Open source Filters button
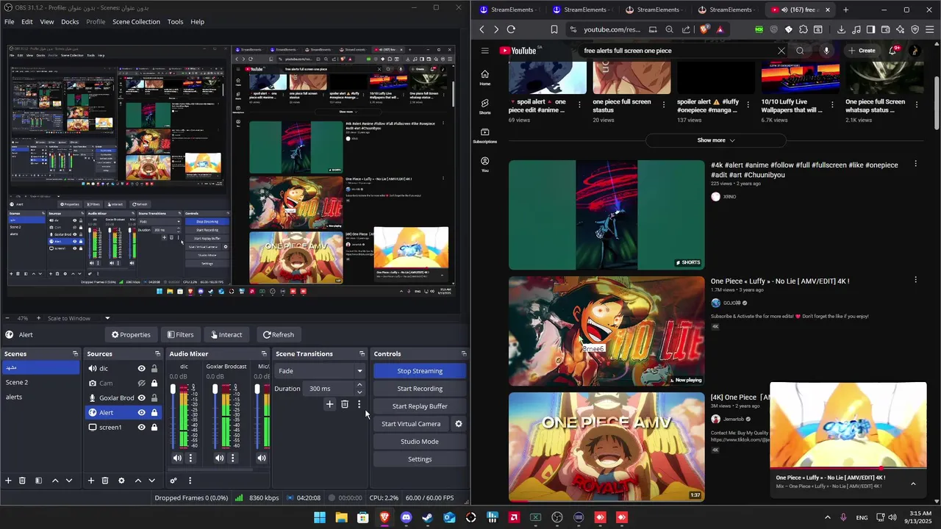Image resolution: width=941 pixels, height=529 pixels. pyautogui.click(x=180, y=334)
